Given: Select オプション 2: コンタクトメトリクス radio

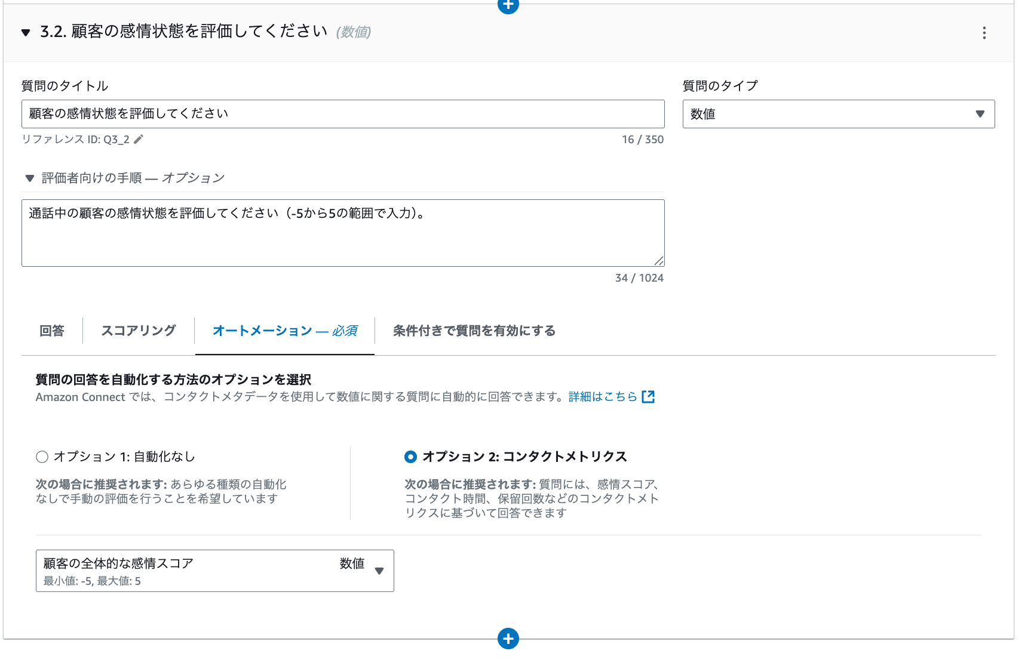Looking at the screenshot, I should pos(410,457).
